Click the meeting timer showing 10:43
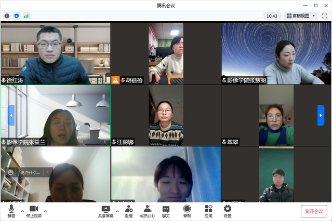This screenshot has height=221, width=332. pos(272,16)
